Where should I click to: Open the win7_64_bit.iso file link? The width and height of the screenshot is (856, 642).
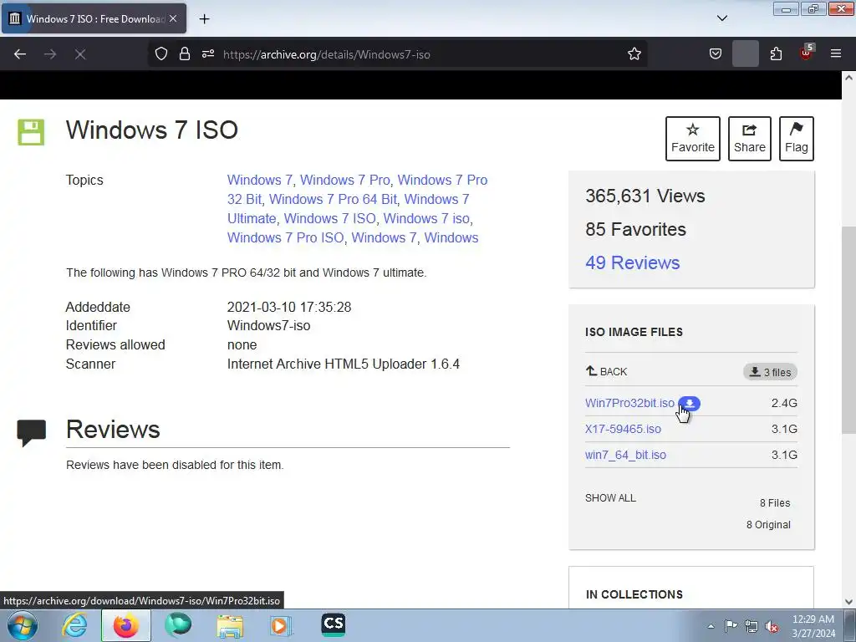(625, 455)
